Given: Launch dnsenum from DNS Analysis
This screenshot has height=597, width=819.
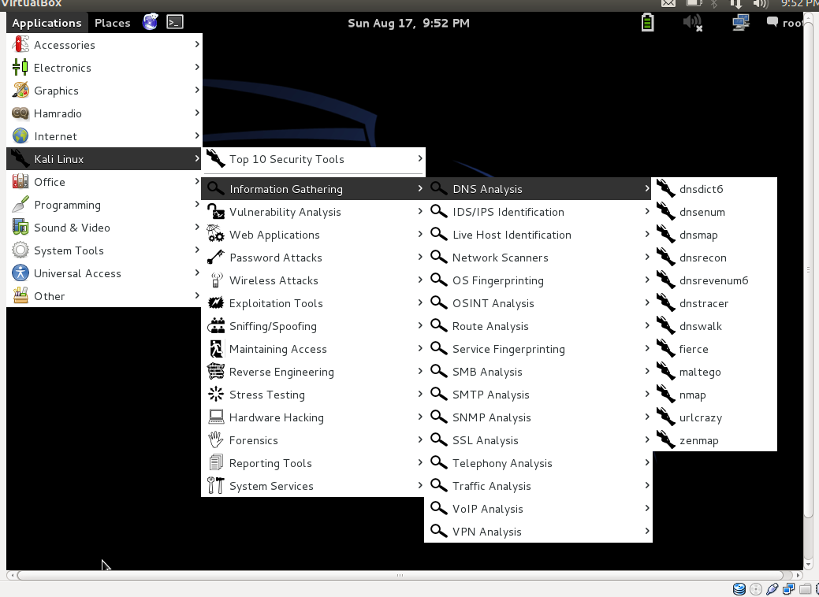Looking at the screenshot, I should pyautogui.click(x=702, y=212).
